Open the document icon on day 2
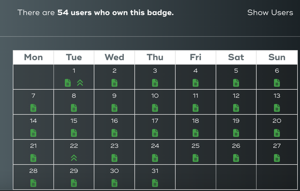Screen dimensions: 300x191 click(114, 83)
